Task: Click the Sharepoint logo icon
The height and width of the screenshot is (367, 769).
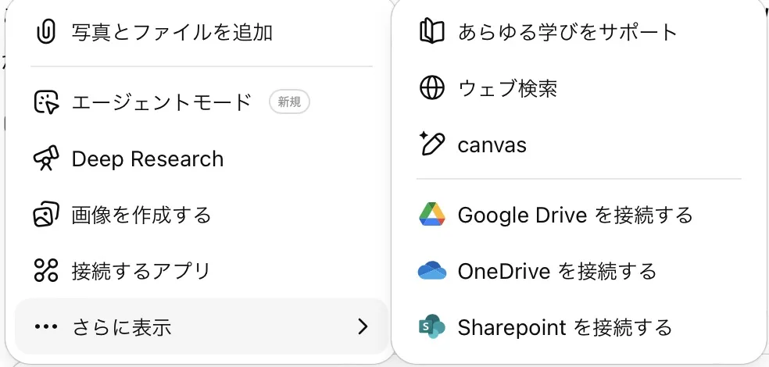Action: click(432, 326)
